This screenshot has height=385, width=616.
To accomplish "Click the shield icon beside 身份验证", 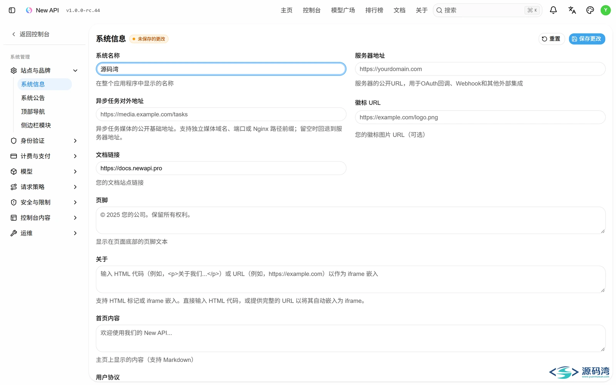I will click(14, 141).
